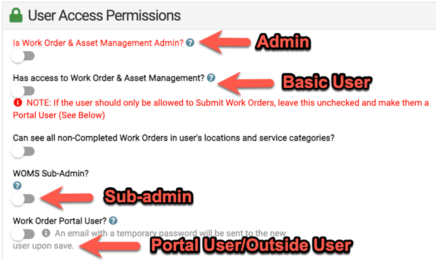Screen dimensions: 436x260
Task: Click the Work Order Portal User? label
Action: (60, 220)
